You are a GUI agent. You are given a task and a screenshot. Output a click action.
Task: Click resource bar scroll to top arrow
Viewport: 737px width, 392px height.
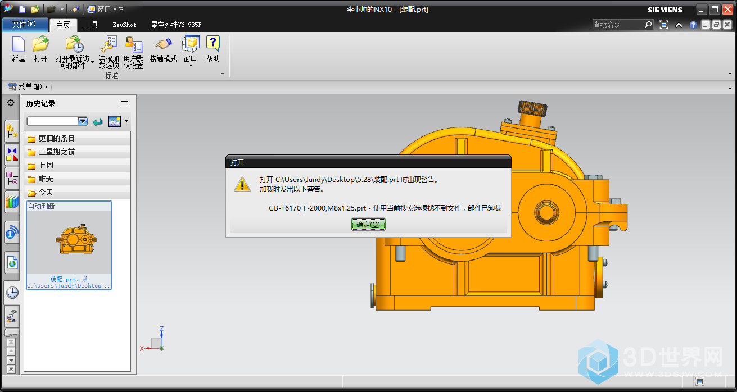pyautogui.click(x=11, y=342)
